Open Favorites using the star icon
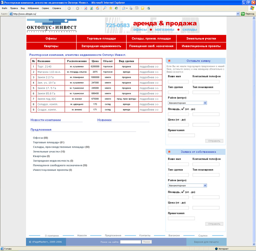256x251 pixels. [111, 8]
